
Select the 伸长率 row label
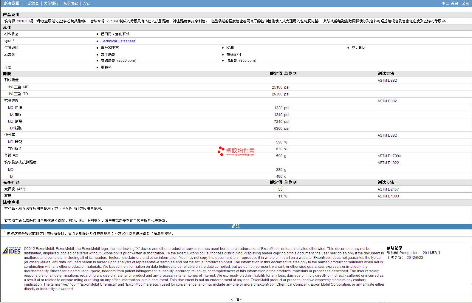[x=10, y=135]
